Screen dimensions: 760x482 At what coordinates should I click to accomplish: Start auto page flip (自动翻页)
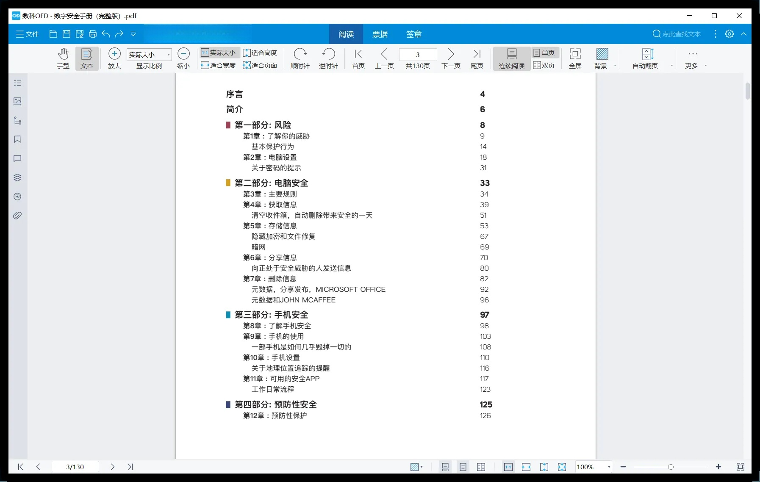pos(645,58)
